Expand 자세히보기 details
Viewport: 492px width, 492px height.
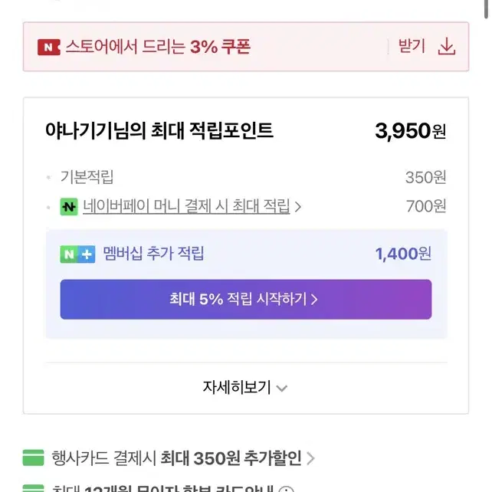(x=246, y=388)
